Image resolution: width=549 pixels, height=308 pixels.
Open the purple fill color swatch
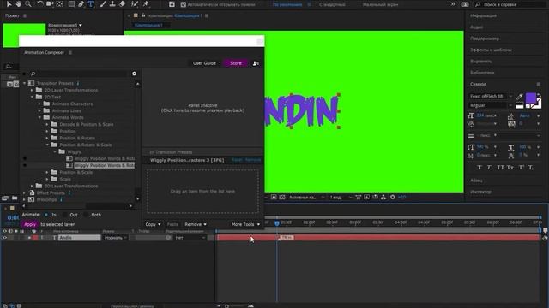531,98
